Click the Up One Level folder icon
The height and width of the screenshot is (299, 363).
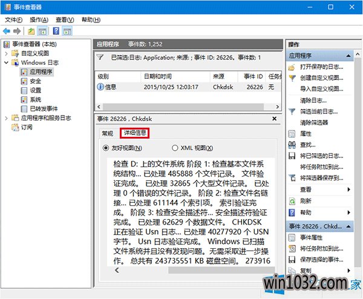(x=31, y=31)
